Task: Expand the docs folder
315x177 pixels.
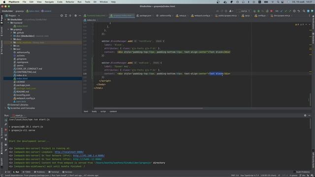Action: [x=11, y=39]
